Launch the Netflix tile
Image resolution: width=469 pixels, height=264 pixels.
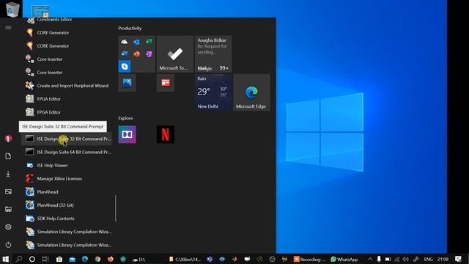166,135
